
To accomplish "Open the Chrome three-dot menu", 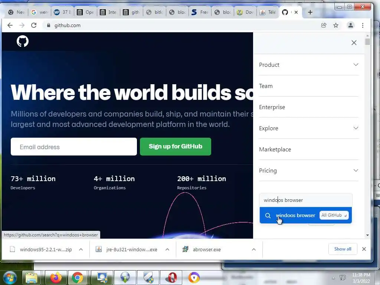I will coord(363,25).
